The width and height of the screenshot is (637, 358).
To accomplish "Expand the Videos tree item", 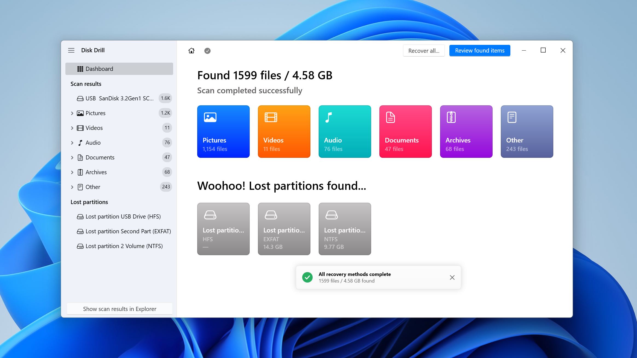I will point(72,128).
